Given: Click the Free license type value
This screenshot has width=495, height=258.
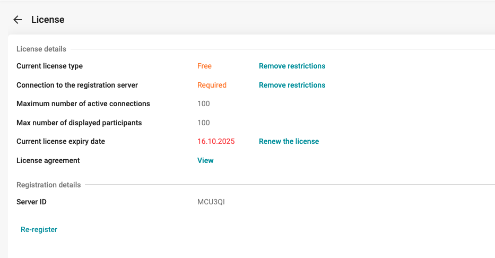Looking at the screenshot, I should [204, 66].
